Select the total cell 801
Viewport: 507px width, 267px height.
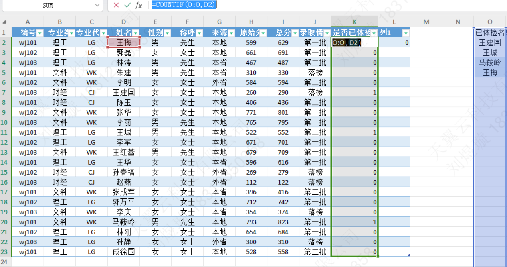283,112
